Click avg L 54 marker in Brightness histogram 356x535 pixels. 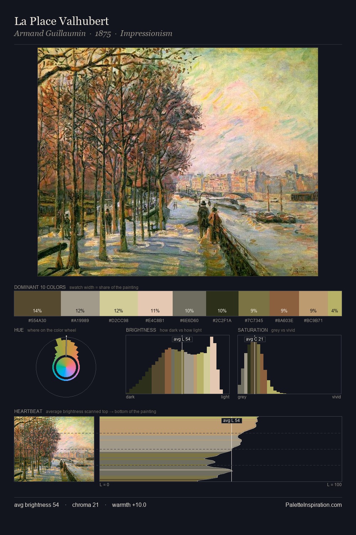click(x=182, y=339)
